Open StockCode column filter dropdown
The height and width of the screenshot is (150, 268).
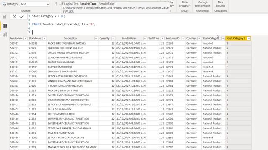coord(44,38)
